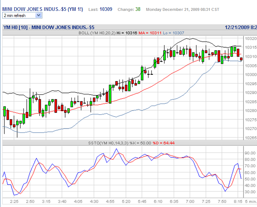Click the 5:45 time axis label
The width and height of the screenshot is (257, 207).
coord(142,202)
